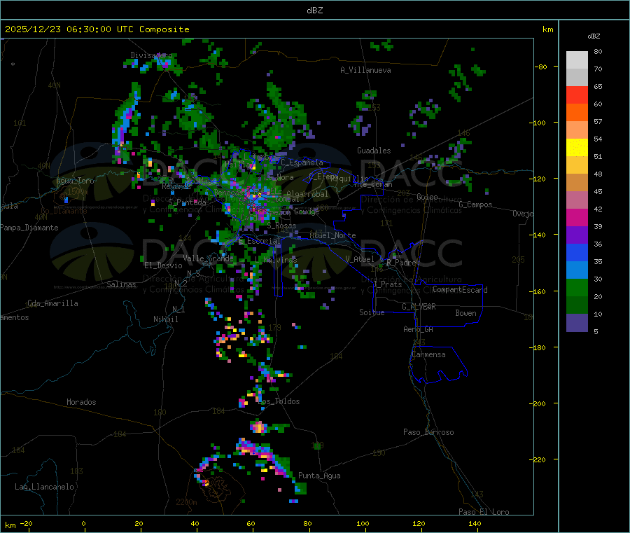Click the 'Valle_Grande' label
The width and height of the screenshot is (630, 533).
click(x=208, y=258)
